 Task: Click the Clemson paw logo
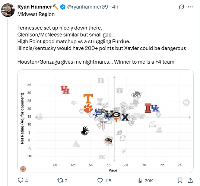(x=88, y=108)
